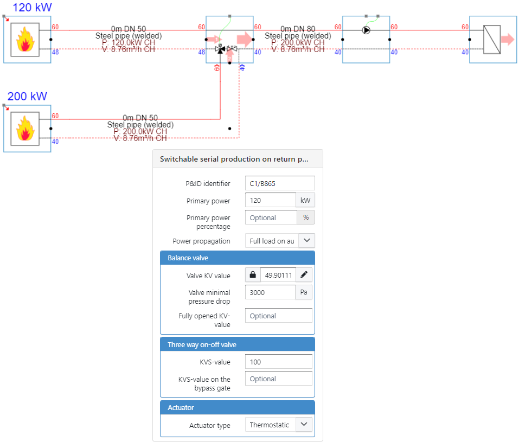Screen dimensions: 519x442
Task: Click the large pink arrow in the valve block
Action: (245, 39)
